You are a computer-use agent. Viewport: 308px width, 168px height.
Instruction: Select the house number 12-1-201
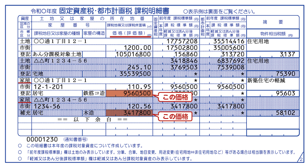[48, 87]
